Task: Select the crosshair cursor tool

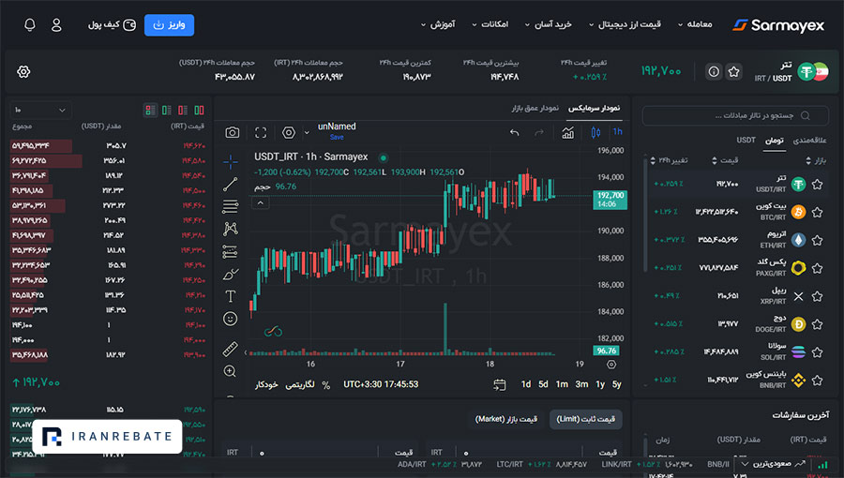Action: (231, 161)
